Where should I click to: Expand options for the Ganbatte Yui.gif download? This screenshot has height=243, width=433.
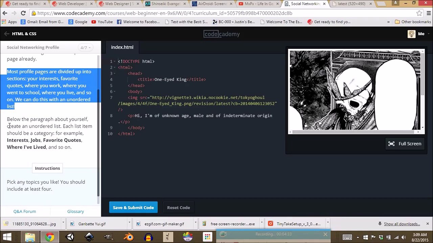[129, 223]
